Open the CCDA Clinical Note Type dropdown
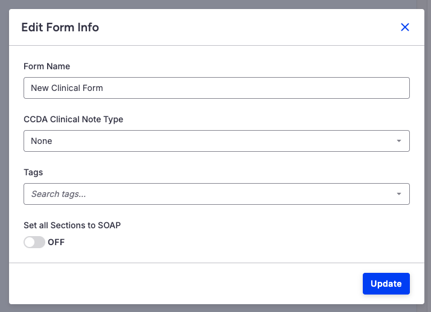Image resolution: width=431 pixels, height=312 pixels. pos(216,141)
